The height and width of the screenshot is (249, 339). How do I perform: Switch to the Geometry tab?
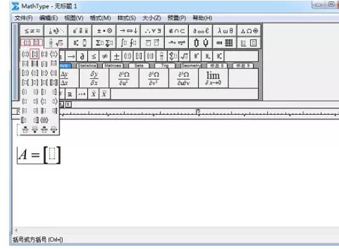click(191, 66)
